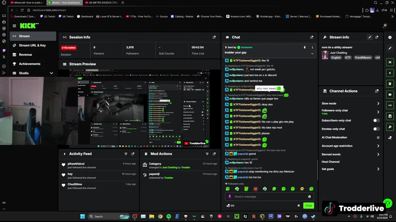Open pihawkfalcol in Activity Feed
396x222 pixels.
(x=76, y=164)
